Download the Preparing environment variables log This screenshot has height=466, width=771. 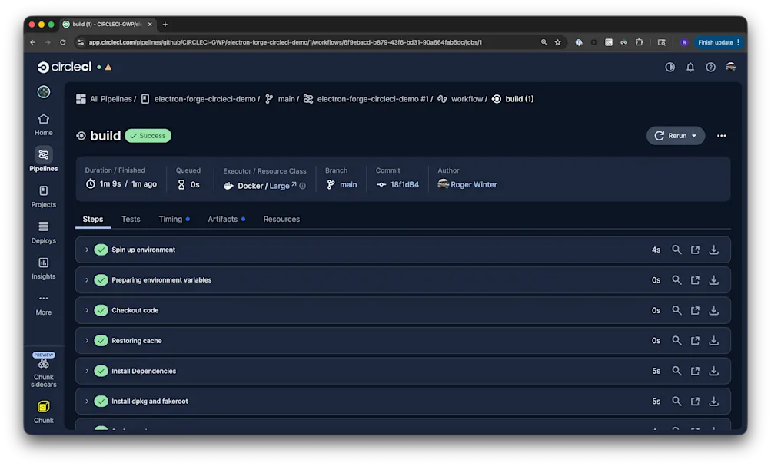pyautogui.click(x=713, y=280)
